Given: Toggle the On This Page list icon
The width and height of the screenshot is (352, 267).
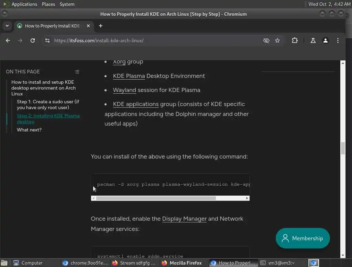Looking at the screenshot, I should coord(77,72).
